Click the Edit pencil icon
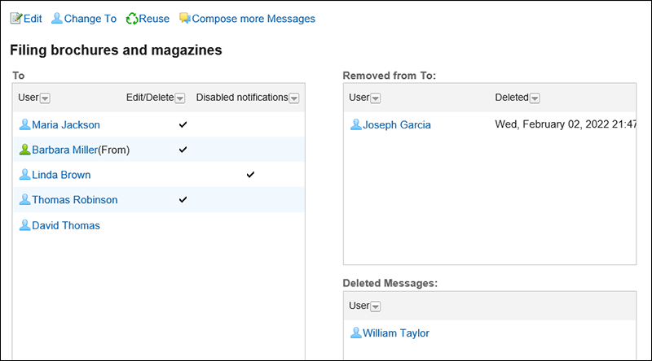The width and height of the screenshot is (652, 361). (16, 19)
